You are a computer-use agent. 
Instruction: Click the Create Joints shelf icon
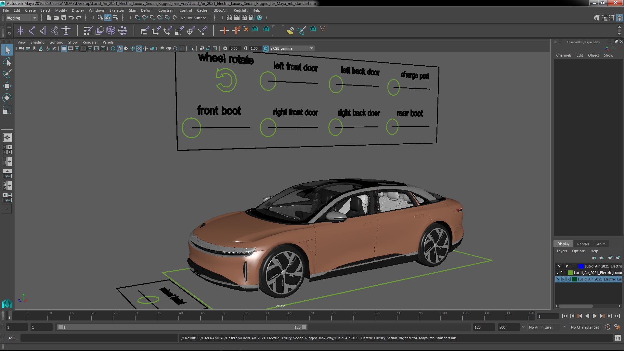pyautogui.click(x=32, y=31)
